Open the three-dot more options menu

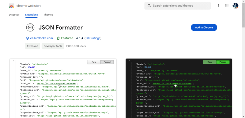pos(218,6)
